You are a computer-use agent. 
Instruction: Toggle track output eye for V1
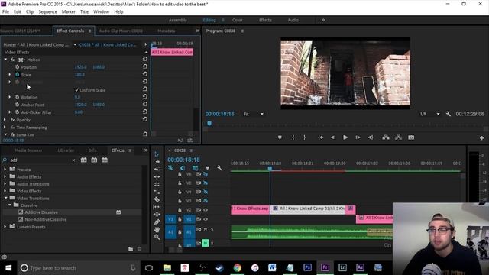click(206, 219)
